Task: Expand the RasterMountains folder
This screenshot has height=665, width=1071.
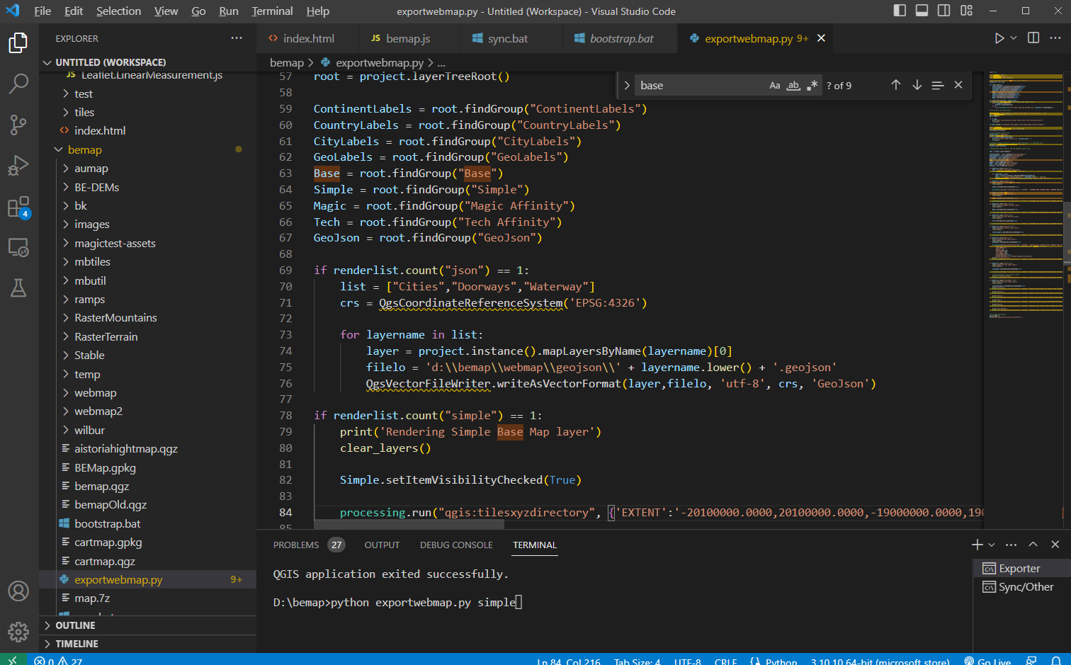Action: click(x=147, y=318)
